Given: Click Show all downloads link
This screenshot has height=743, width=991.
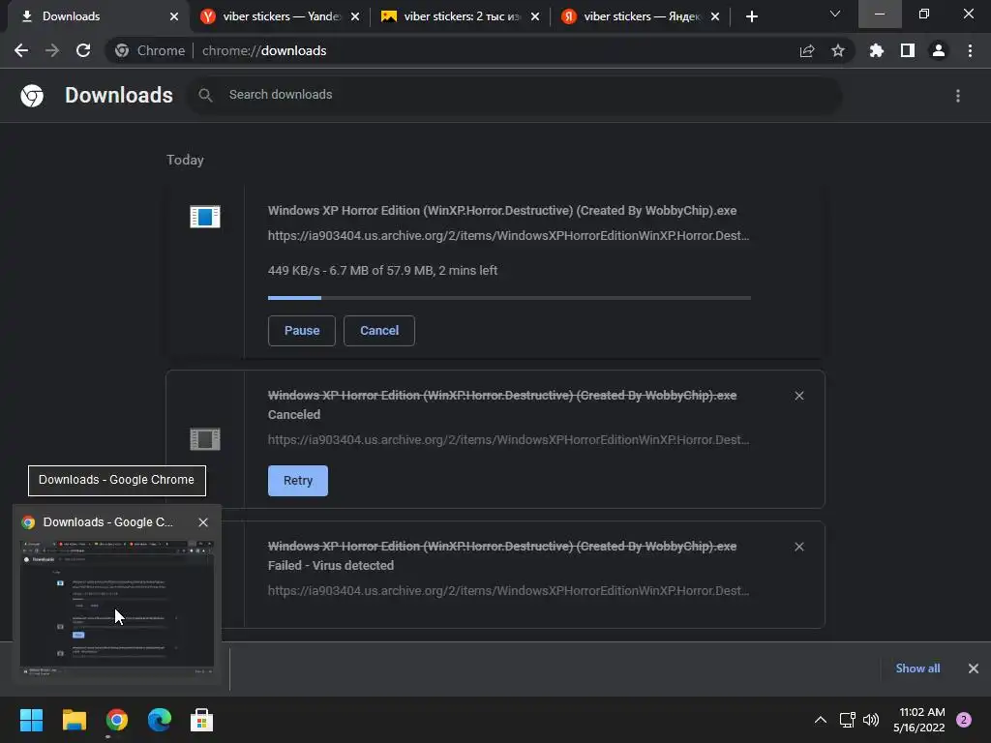Looking at the screenshot, I should [x=917, y=669].
